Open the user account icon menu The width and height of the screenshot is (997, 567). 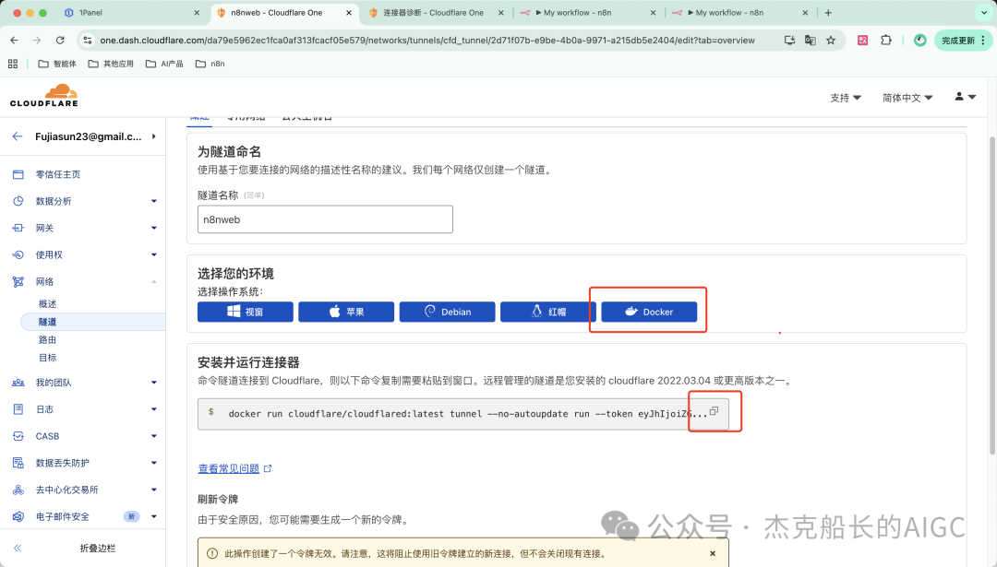point(965,97)
